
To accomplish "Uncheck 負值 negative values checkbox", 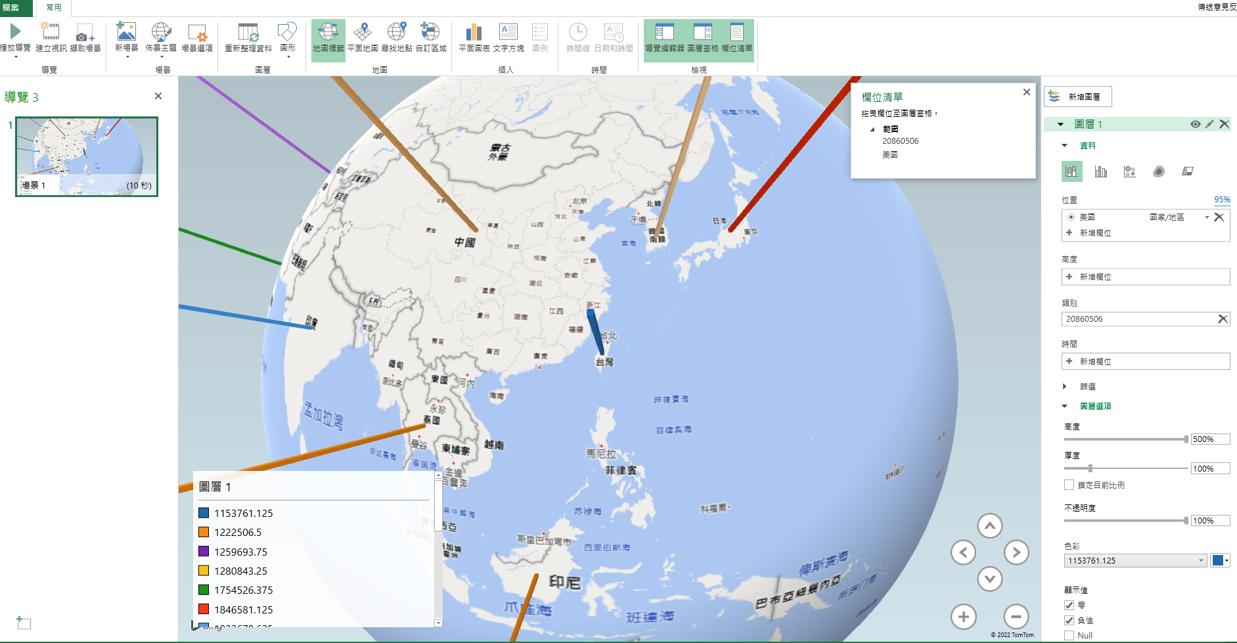I will click(1069, 621).
